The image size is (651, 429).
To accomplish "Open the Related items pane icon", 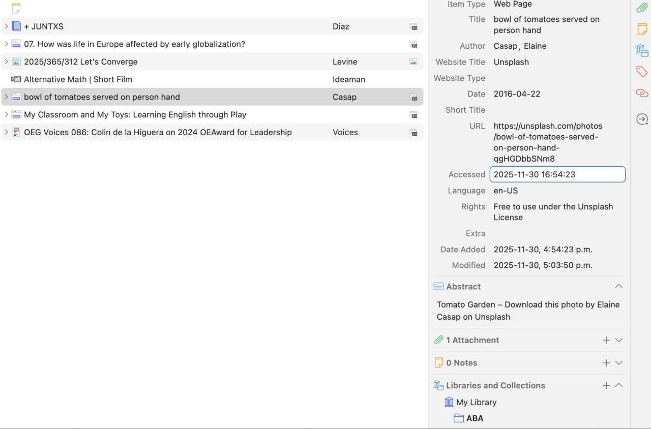I will pyautogui.click(x=642, y=93).
